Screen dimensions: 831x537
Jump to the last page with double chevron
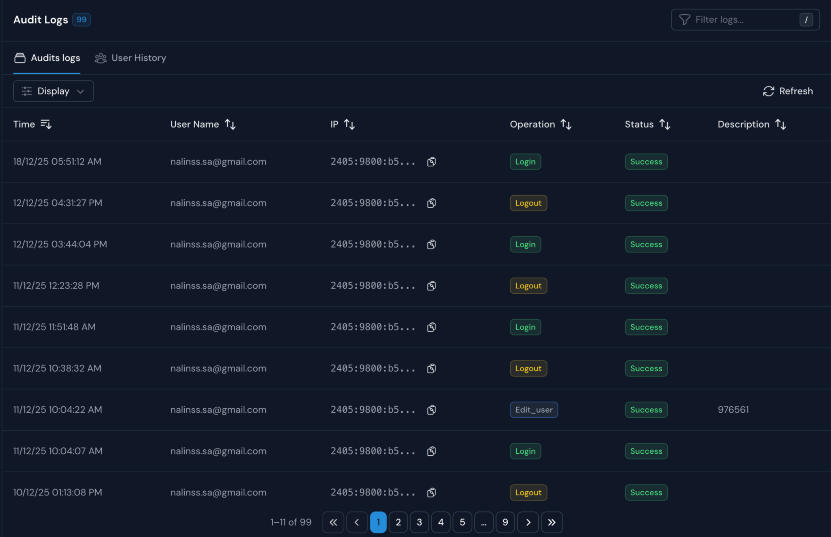552,522
